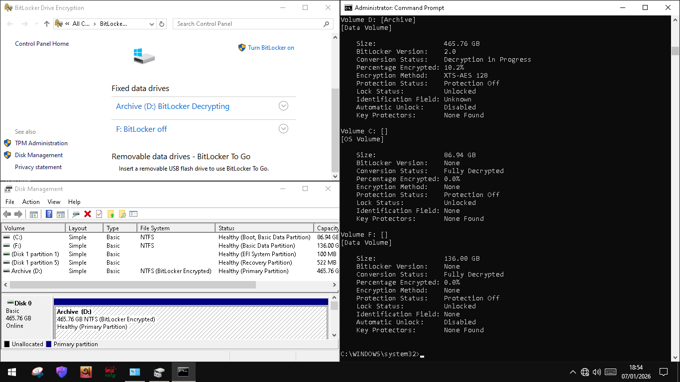Open the Action menu in Disk Management
The width and height of the screenshot is (680, 382).
tap(31, 202)
